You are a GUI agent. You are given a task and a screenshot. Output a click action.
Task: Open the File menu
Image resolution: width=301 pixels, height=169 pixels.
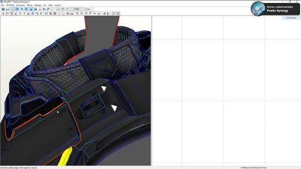point(2,5)
